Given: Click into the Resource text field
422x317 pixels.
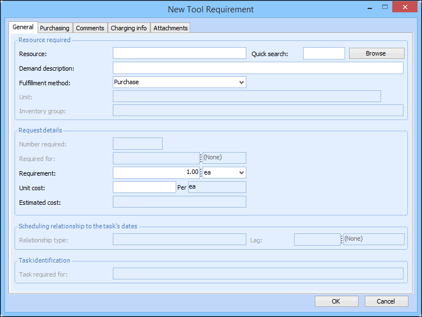Looking at the screenshot, I should click(179, 53).
